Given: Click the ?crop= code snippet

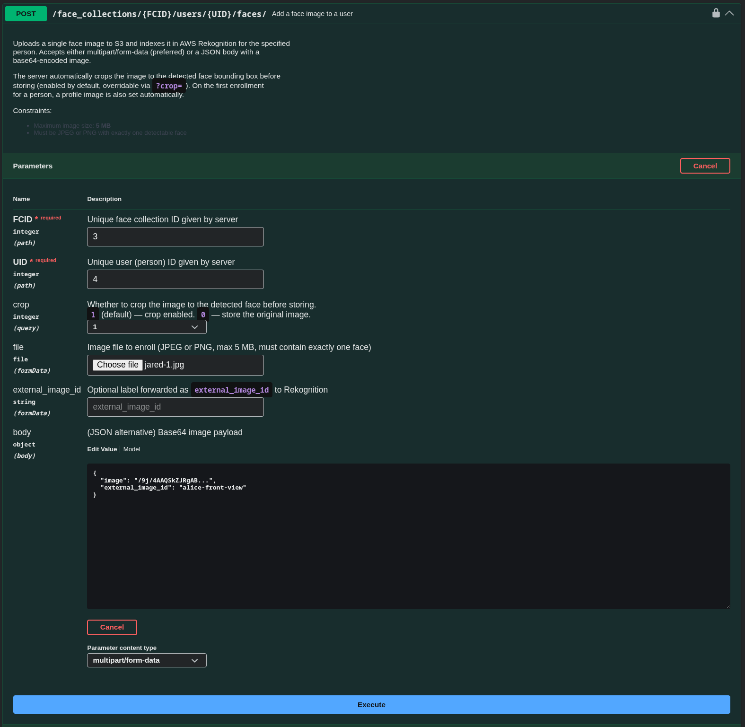Looking at the screenshot, I should (169, 86).
